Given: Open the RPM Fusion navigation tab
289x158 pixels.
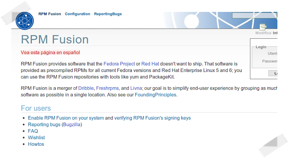Looking at the screenshot, I should pos(49,14).
